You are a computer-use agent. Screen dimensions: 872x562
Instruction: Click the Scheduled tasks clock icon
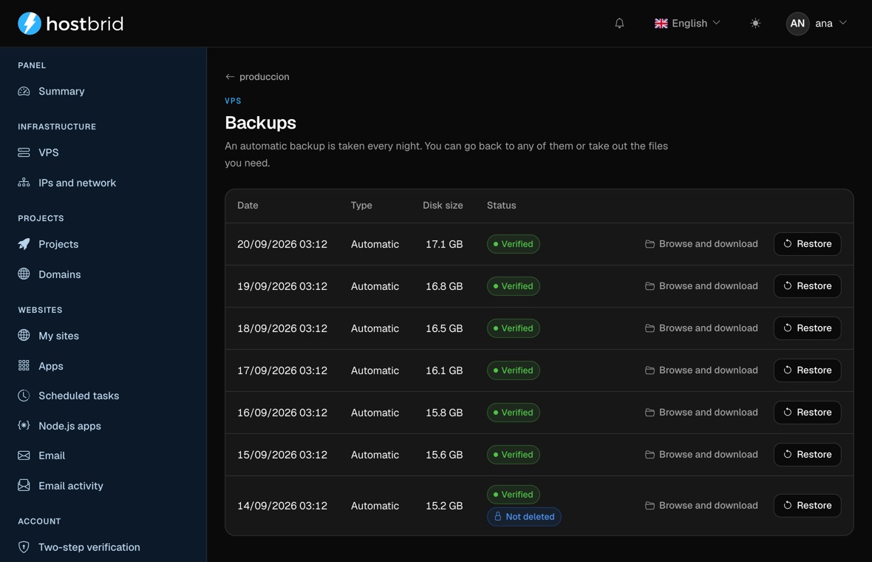(x=24, y=396)
